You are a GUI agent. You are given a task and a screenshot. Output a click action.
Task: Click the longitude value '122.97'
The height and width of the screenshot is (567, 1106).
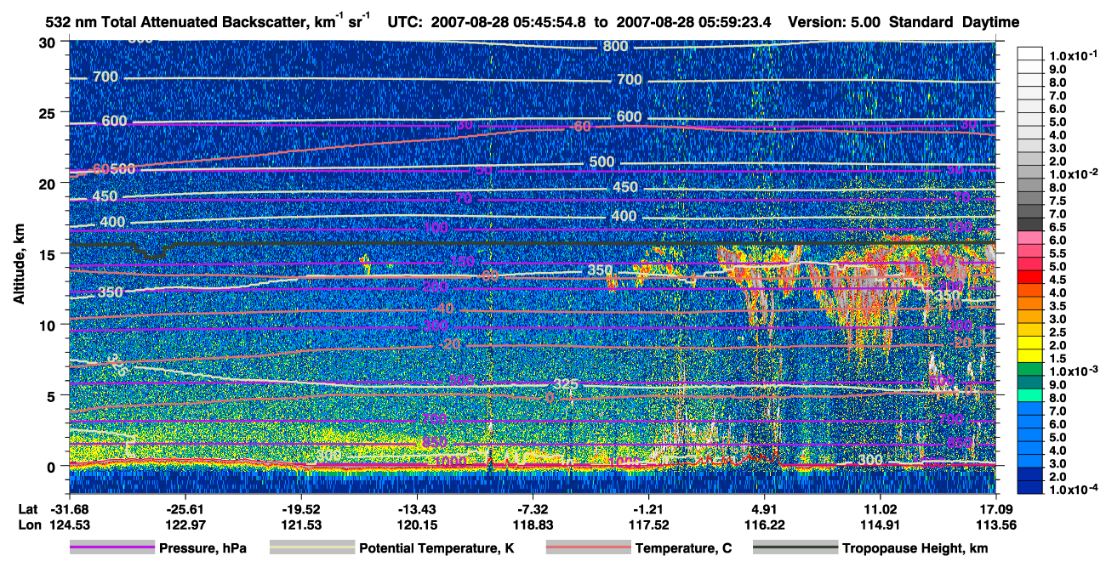185,524
